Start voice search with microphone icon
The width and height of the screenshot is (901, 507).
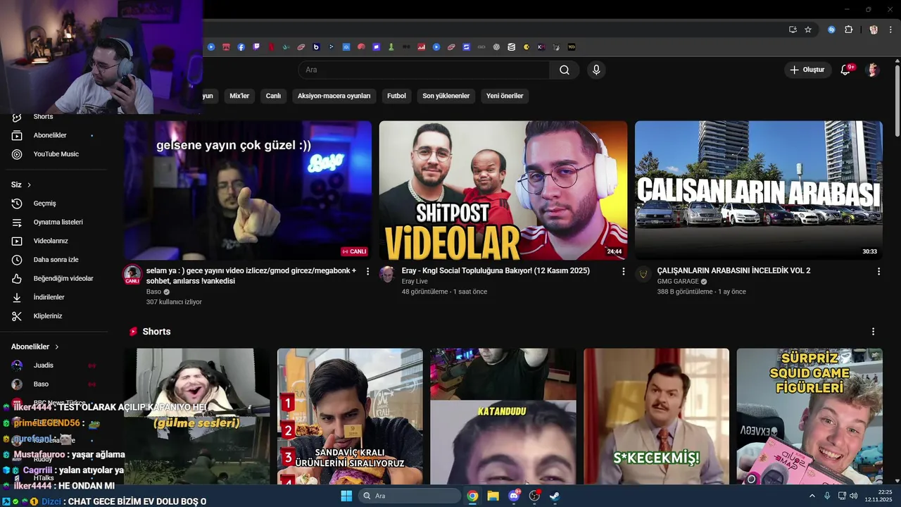(596, 70)
